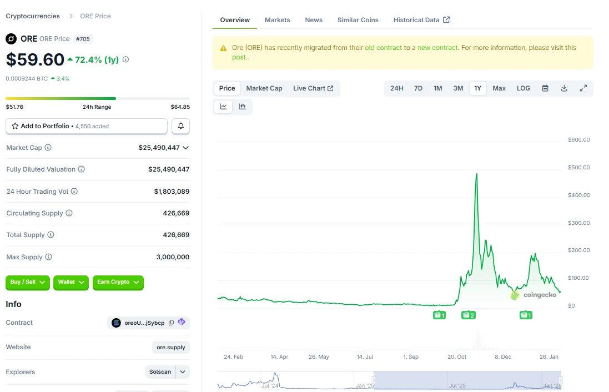Select the 7D timeframe toggle

click(x=418, y=88)
